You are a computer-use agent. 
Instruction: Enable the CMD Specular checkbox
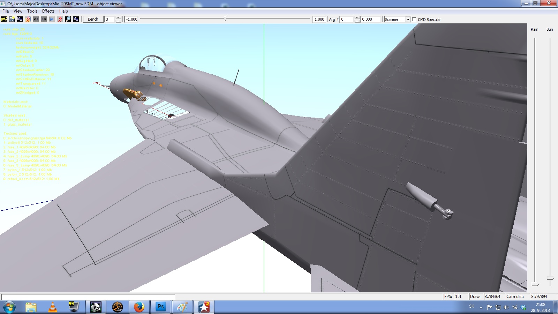414,19
